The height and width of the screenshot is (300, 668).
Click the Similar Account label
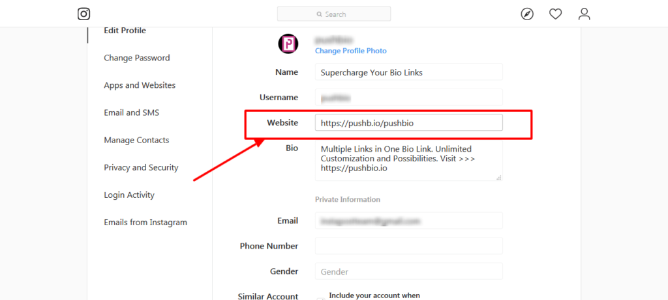coord(268,296)
